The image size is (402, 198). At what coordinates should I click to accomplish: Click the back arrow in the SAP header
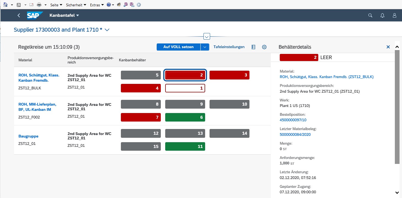[x=18, y=15]
